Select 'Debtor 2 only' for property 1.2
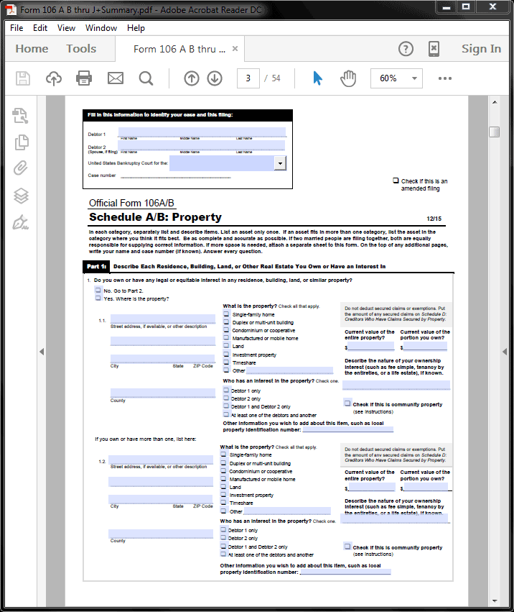Viewport: 514px width, 612px height. point(224,537)
